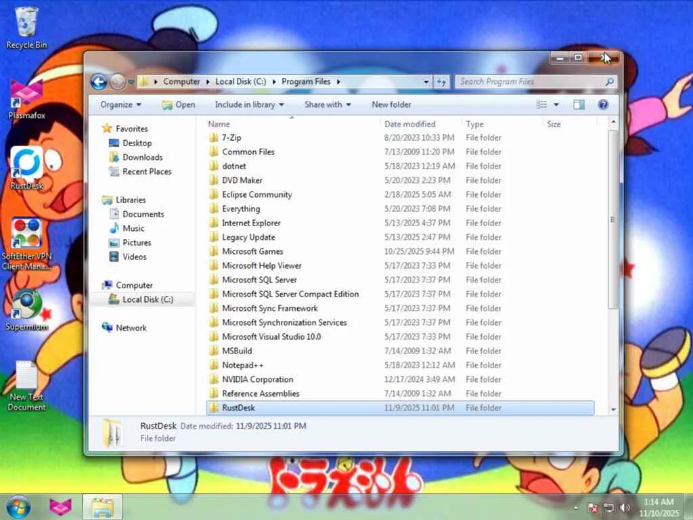The height and width of the screenshot is (520, 693).
Task: Open the Music library
Action: tap(133, 228)
